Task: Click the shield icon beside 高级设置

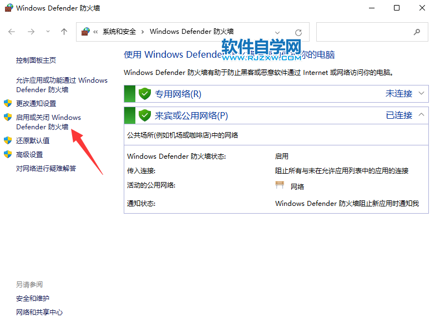Action: click(x=8, y=154)
